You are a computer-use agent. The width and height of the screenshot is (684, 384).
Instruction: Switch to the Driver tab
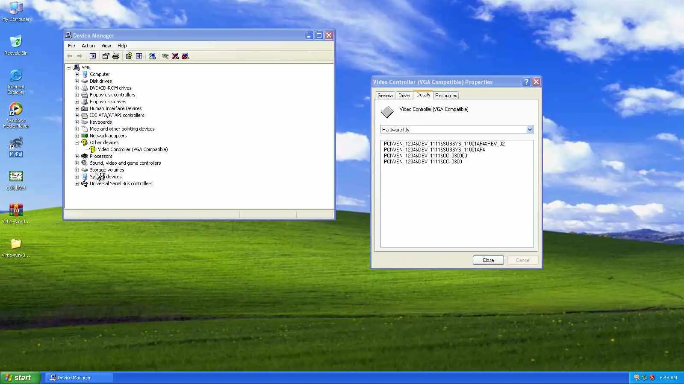[404, 96]
